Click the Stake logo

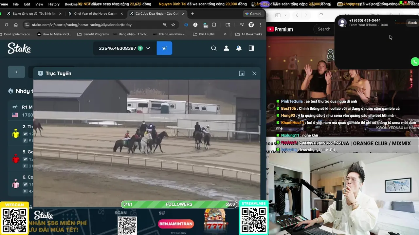click(19, 48)
